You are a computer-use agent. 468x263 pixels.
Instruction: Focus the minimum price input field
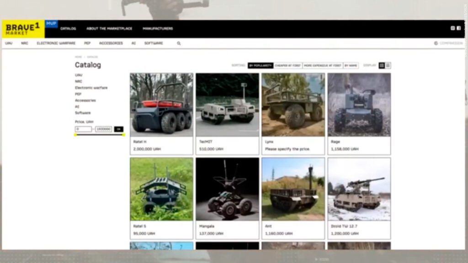[x=83, y=129]
